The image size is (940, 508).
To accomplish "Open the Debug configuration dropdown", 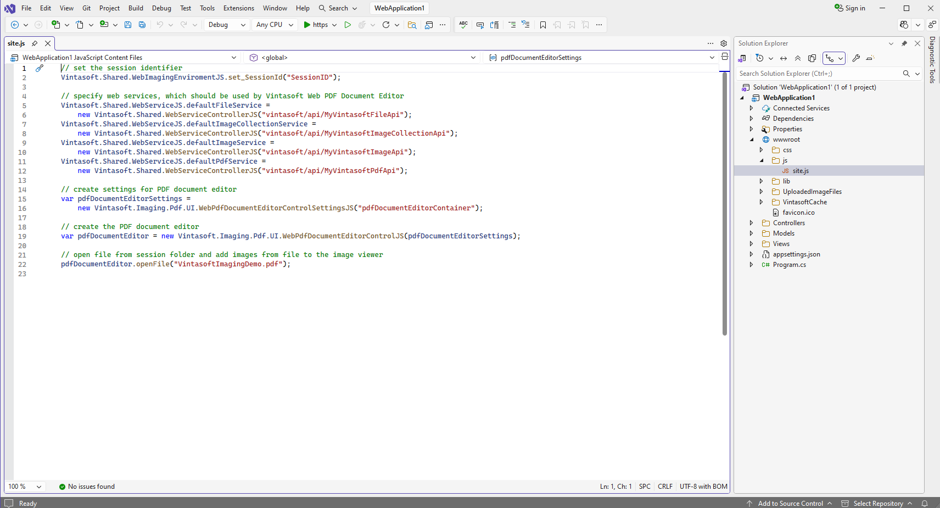I will 227,25.
